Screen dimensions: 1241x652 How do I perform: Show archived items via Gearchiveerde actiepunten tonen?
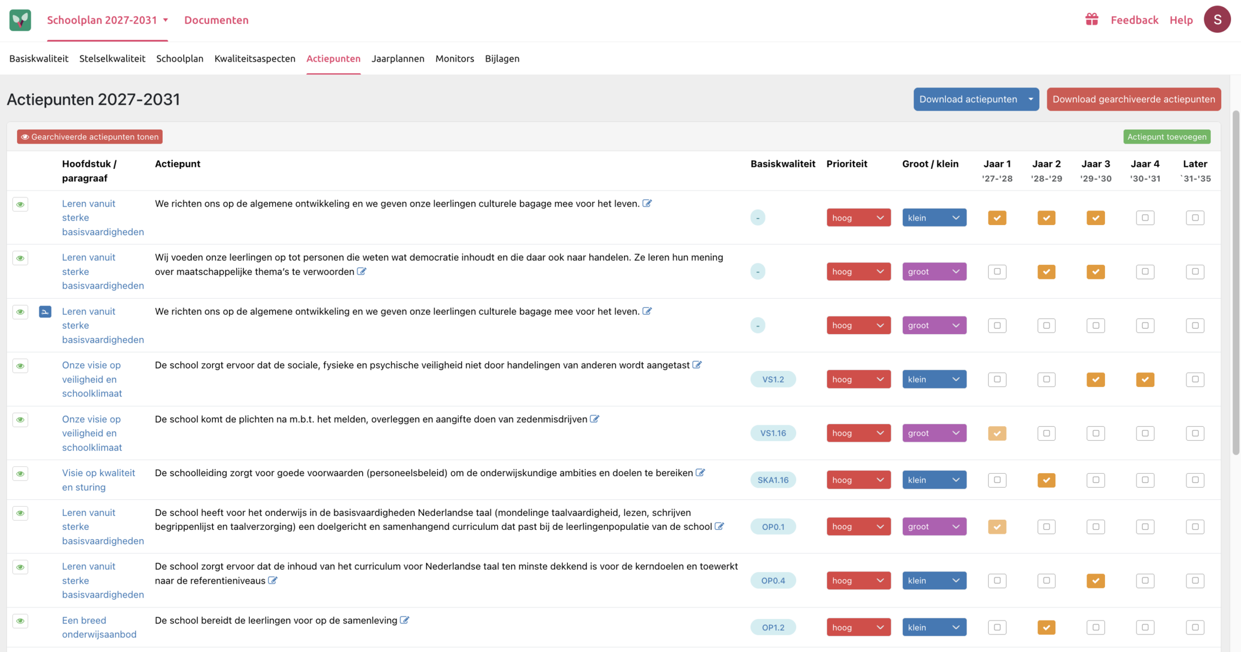click(90, 137)
